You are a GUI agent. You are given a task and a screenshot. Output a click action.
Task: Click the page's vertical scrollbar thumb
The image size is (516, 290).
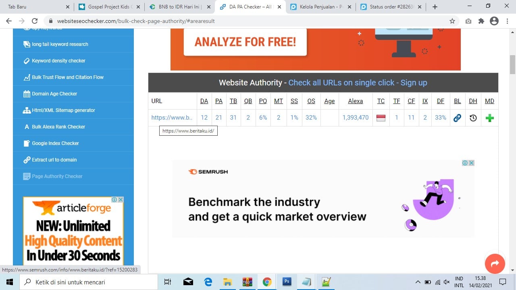click(513, 64)
